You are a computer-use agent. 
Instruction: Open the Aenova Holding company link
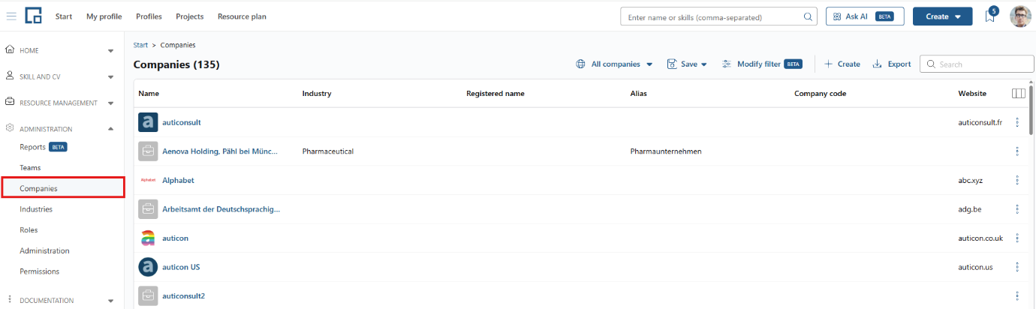tap(220, 151)
